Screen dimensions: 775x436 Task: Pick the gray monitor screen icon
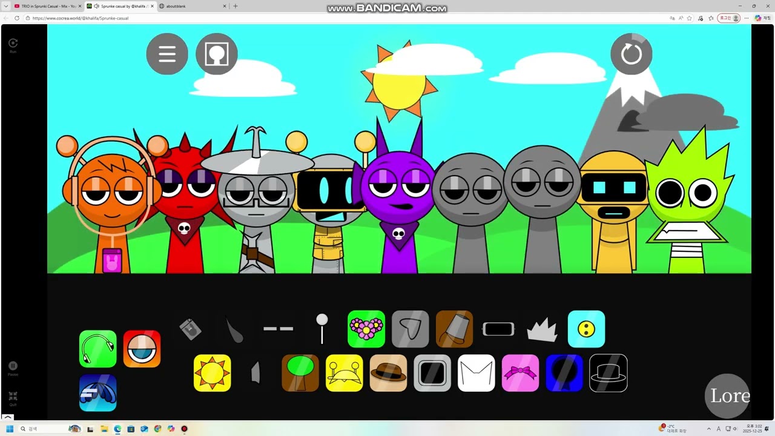[432, 373]
